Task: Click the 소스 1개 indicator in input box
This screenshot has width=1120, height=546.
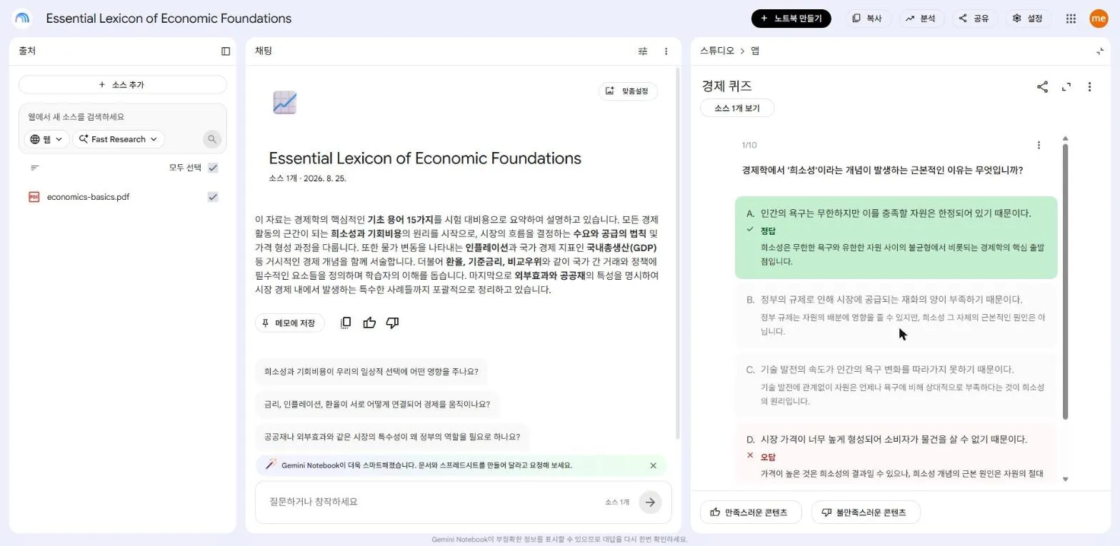Action: (617, 502)
